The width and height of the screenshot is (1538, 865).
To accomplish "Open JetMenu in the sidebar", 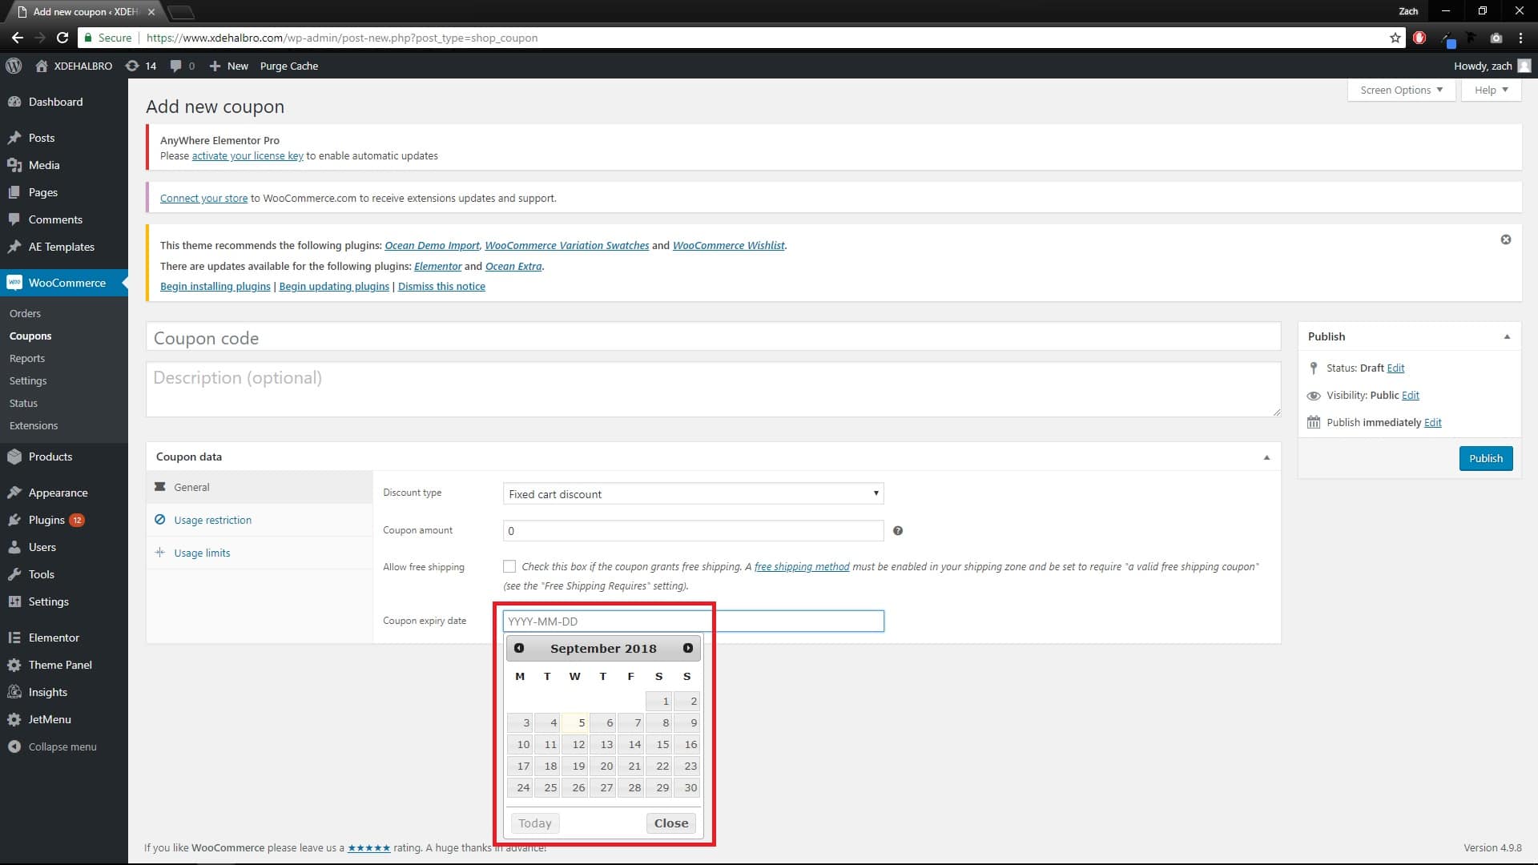I will click(x=64, y=719).
